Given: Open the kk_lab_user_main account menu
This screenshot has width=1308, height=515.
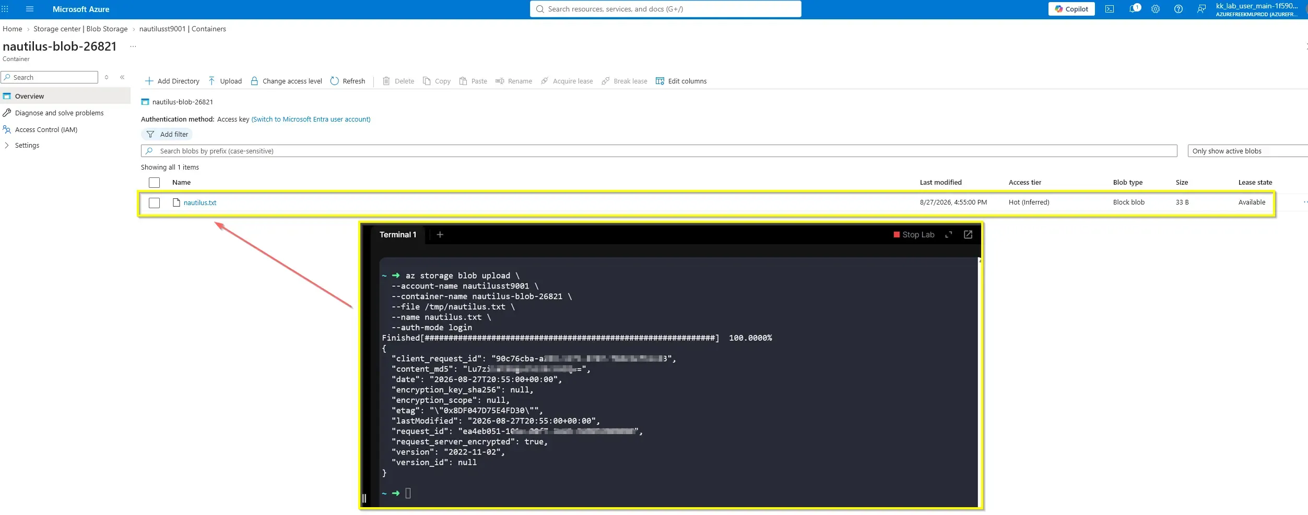Looking at the screenshot, I should click(1257, 9).
